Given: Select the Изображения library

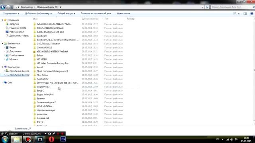Looking at the screenshot, I should pyautogui.click(x=17, y=55).
